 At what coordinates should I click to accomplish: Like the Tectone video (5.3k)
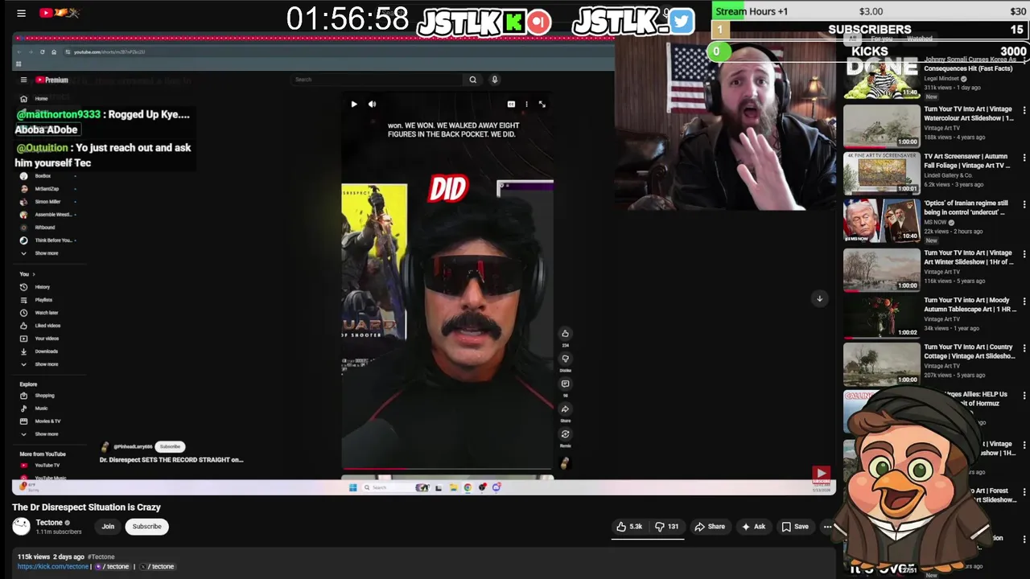(x=629, y=527)
